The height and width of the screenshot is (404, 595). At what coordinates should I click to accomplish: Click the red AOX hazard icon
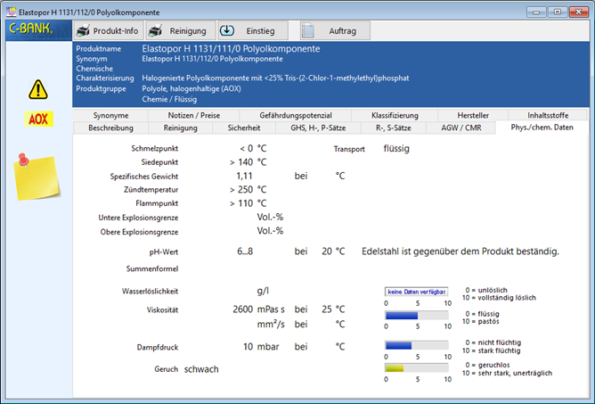click(37, 118)
